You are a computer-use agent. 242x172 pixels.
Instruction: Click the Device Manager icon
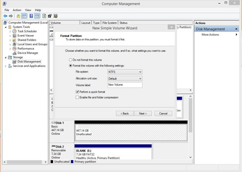point(15,53)
